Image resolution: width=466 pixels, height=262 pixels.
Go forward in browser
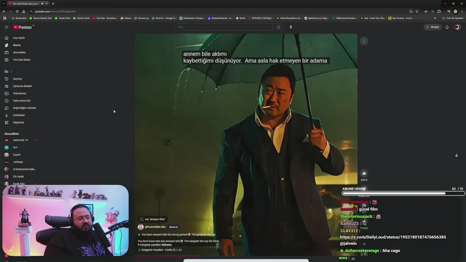[11, 11]
